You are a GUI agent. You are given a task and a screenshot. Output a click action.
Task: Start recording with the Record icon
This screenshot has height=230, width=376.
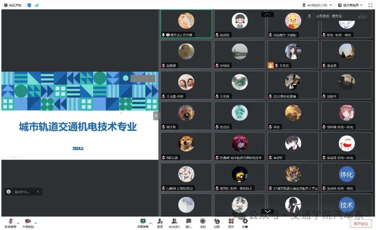203,221
